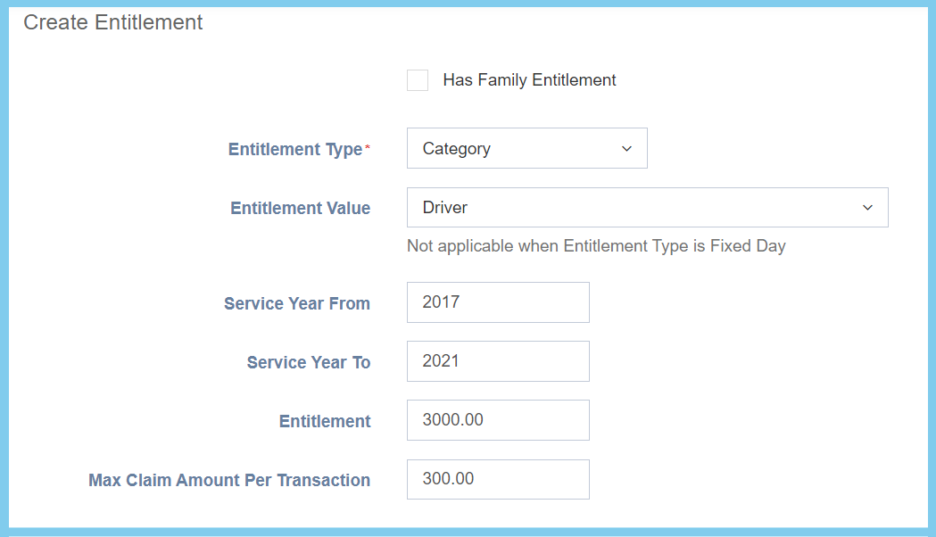Click the Service Year From label

point(296,303)
